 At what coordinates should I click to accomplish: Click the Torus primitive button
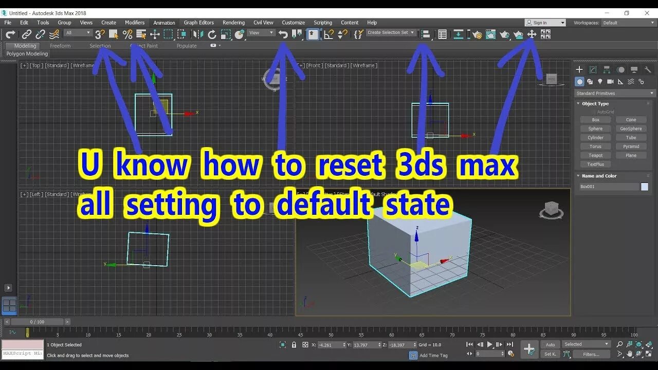click(595, 146)
